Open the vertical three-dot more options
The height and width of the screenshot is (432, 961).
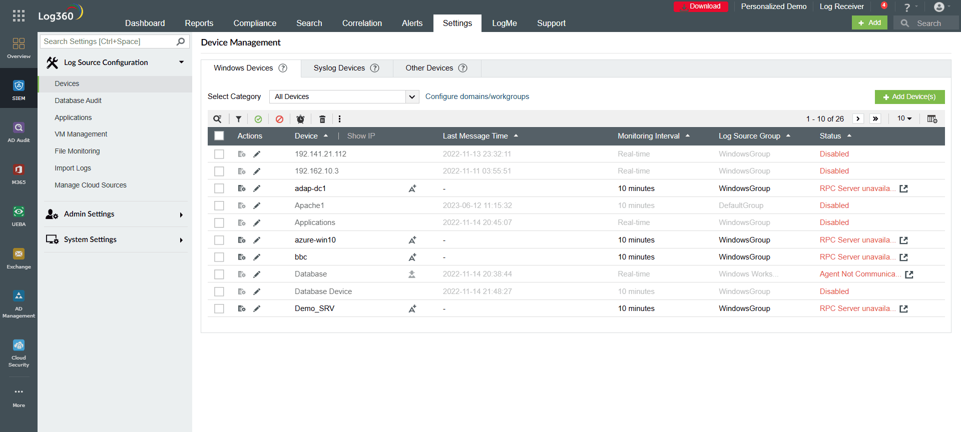339,119
